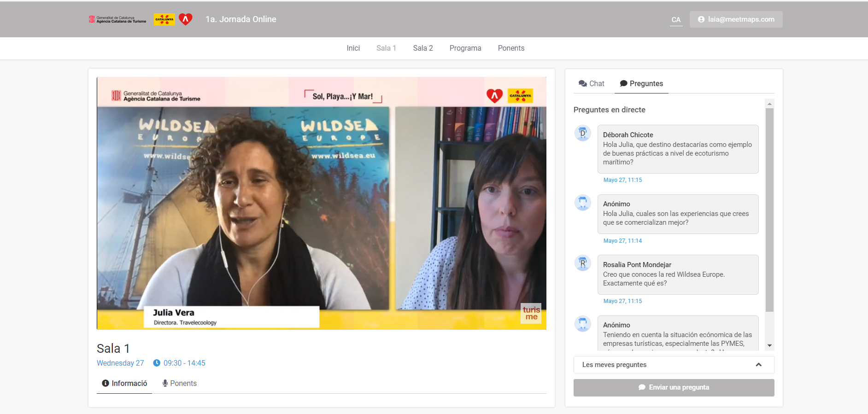Go to the Inici page
The image size is (868, 414).
(x=353, y=48)
